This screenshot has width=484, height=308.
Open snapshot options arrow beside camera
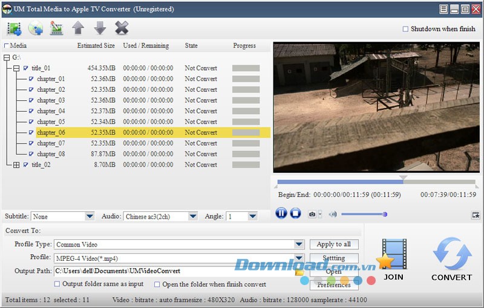point(320,214)
